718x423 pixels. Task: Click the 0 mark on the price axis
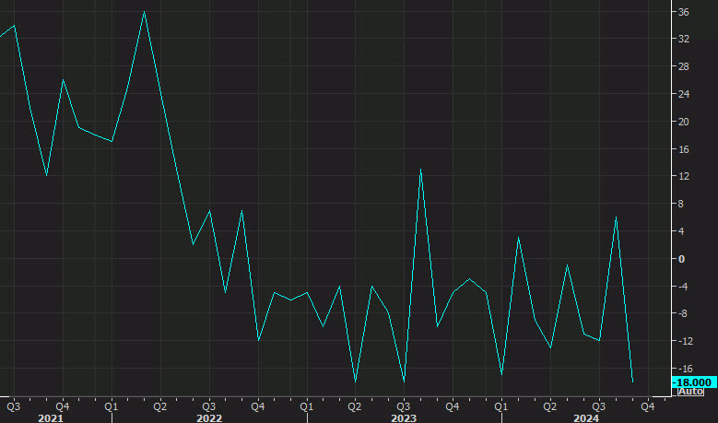coord(681,259)
